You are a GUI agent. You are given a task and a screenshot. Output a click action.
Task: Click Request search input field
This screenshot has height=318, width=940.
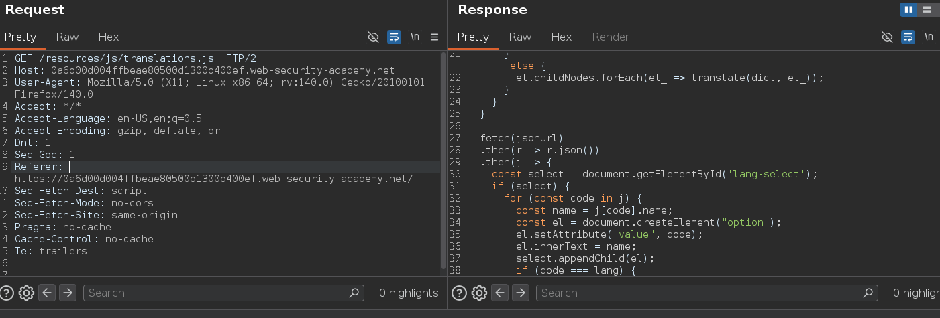click(223, 293)
